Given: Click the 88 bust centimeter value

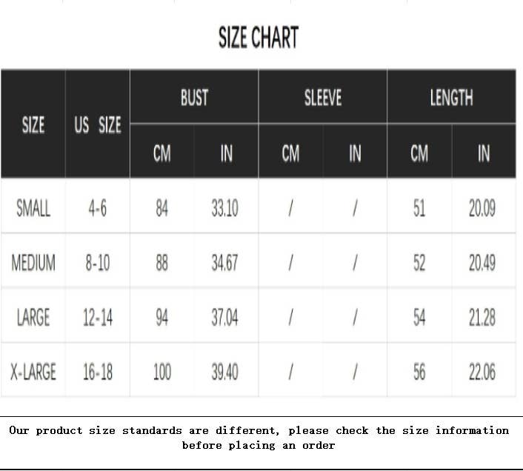Looking at the screenshot, I should click(x=161, y=263).
